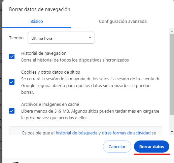Follow the otras formas de actividad link
174x163 pixels.
[x=126, y=133]
